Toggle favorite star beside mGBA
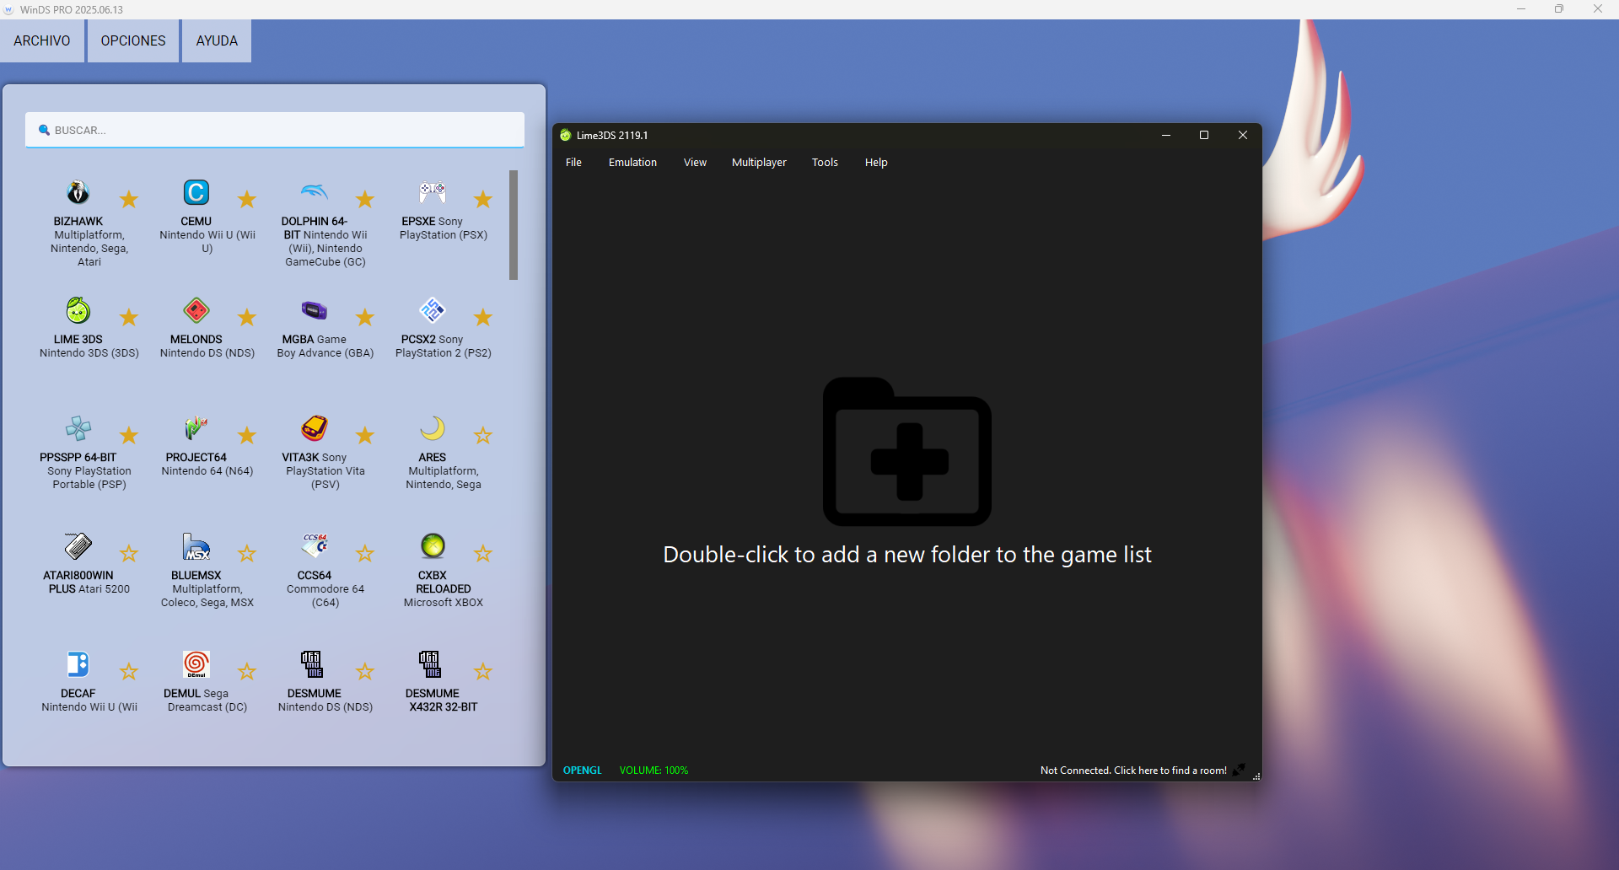Screen dimensions: 1619x870 point(365,317)
